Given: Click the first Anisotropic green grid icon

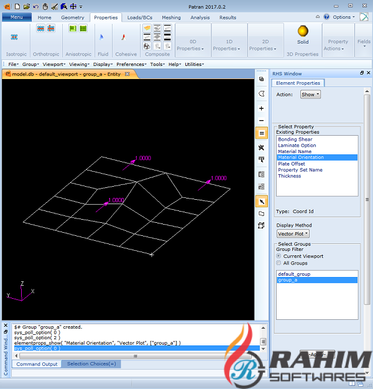Looking at the screenshot, I should [x=73, y=29].
